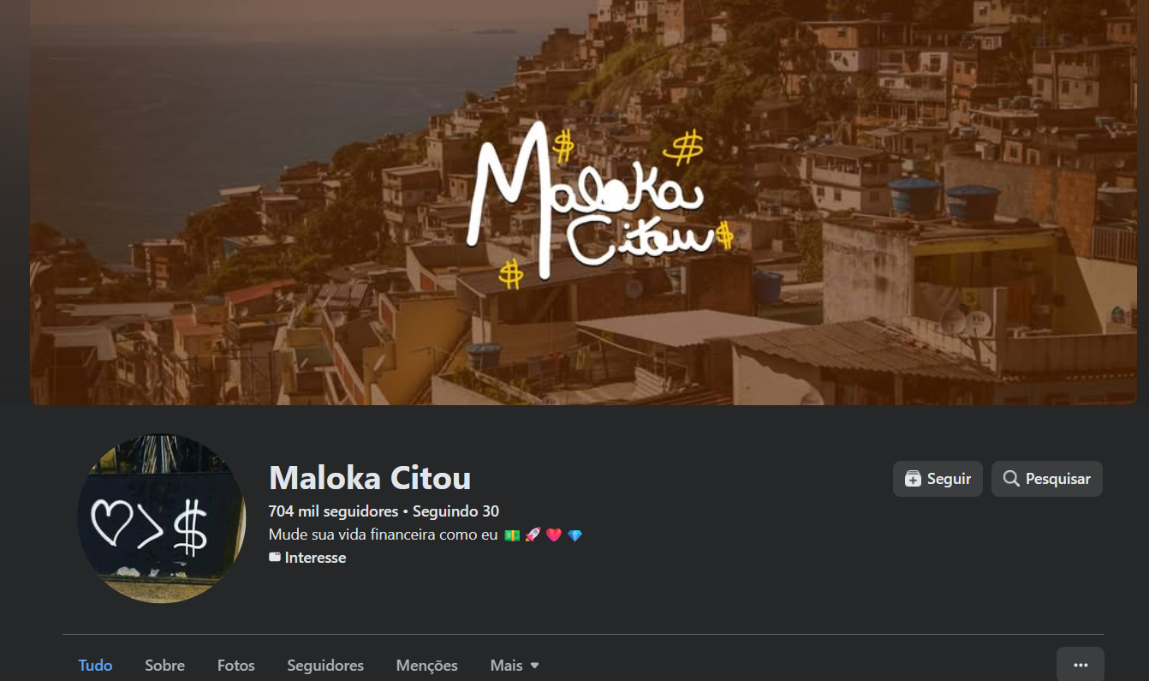Click the Seguindo 30 link
The image size is (1149, 681).
[455, 511]
